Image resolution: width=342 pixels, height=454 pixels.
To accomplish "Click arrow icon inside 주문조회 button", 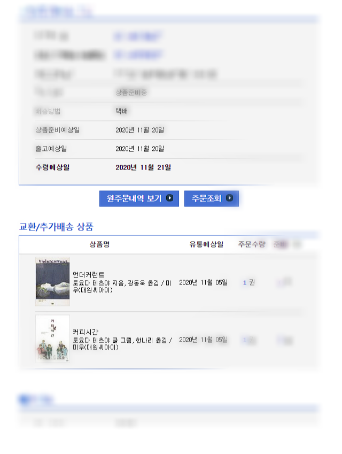I will click(229, 198).
